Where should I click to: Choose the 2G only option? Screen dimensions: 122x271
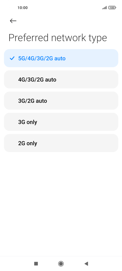(61, 143)
